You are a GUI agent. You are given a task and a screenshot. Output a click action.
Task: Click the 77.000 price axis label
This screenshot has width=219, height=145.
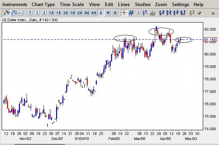[x=210, y=92]
